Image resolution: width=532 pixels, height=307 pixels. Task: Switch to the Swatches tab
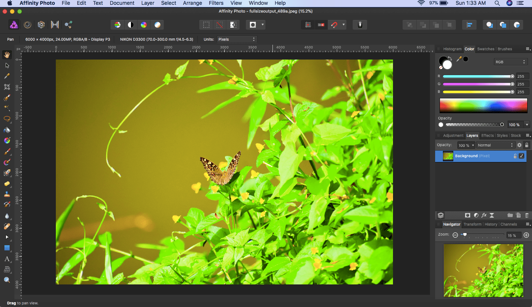[x=485, y=49]
